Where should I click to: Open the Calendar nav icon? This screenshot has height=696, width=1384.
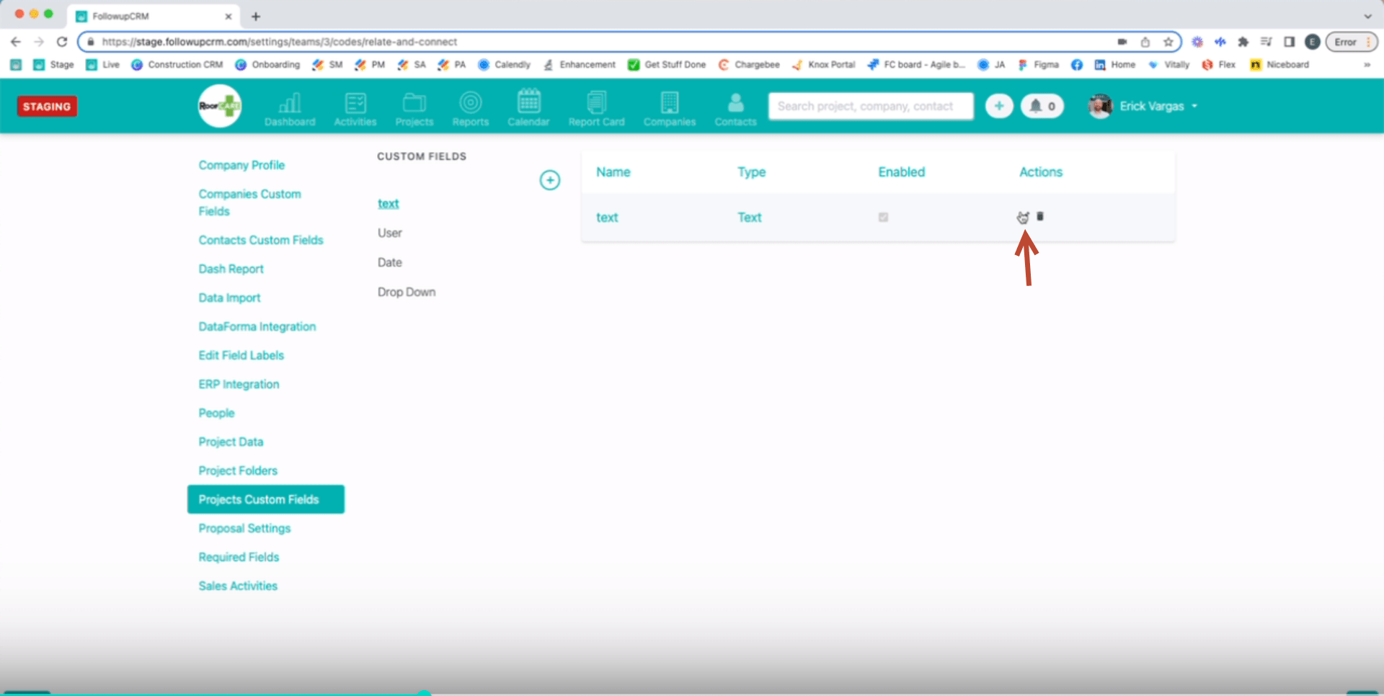coord(528,108)
